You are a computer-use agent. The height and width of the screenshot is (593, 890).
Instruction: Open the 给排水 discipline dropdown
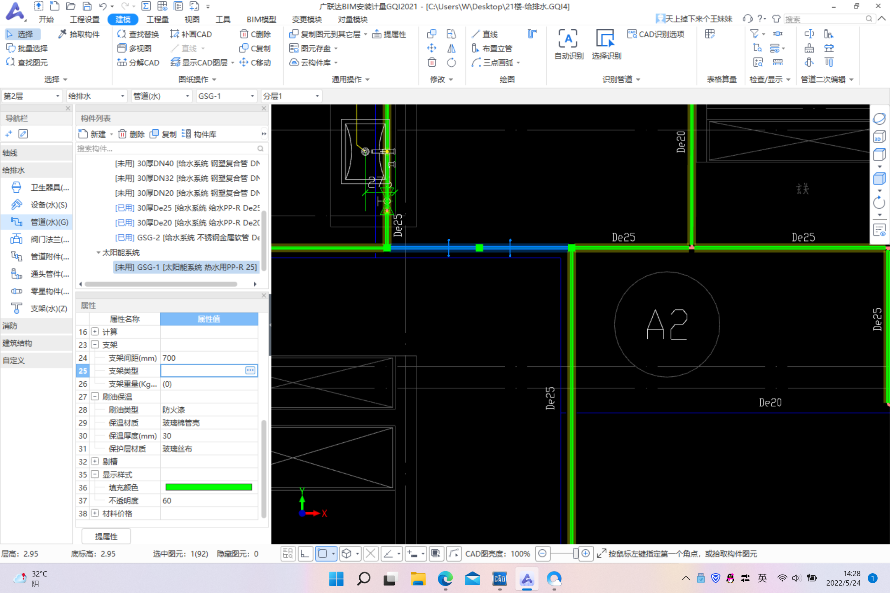96,96
